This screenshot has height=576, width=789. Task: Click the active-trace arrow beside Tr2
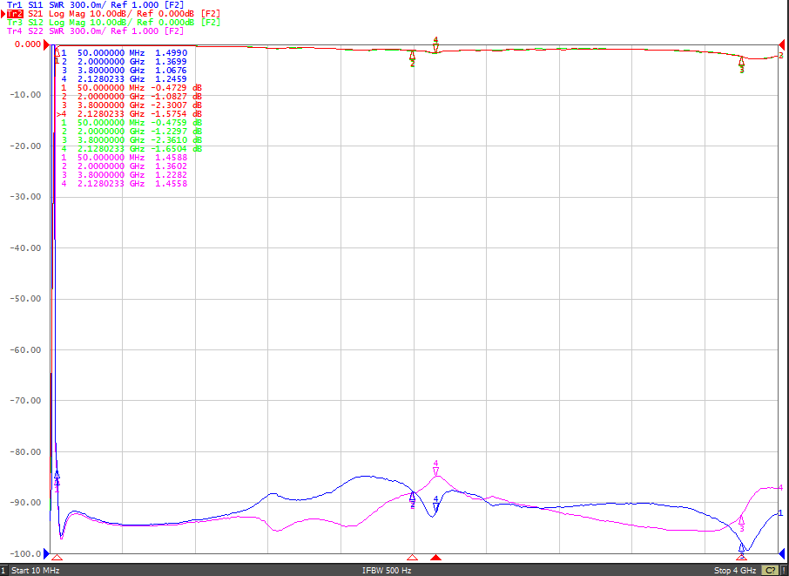coord(3,14)
